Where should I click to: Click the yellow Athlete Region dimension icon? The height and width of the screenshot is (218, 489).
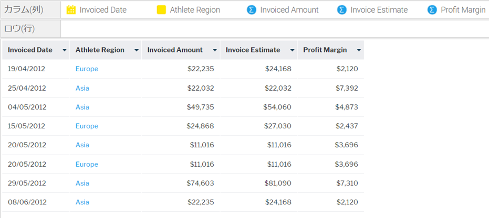coord(161,9)
